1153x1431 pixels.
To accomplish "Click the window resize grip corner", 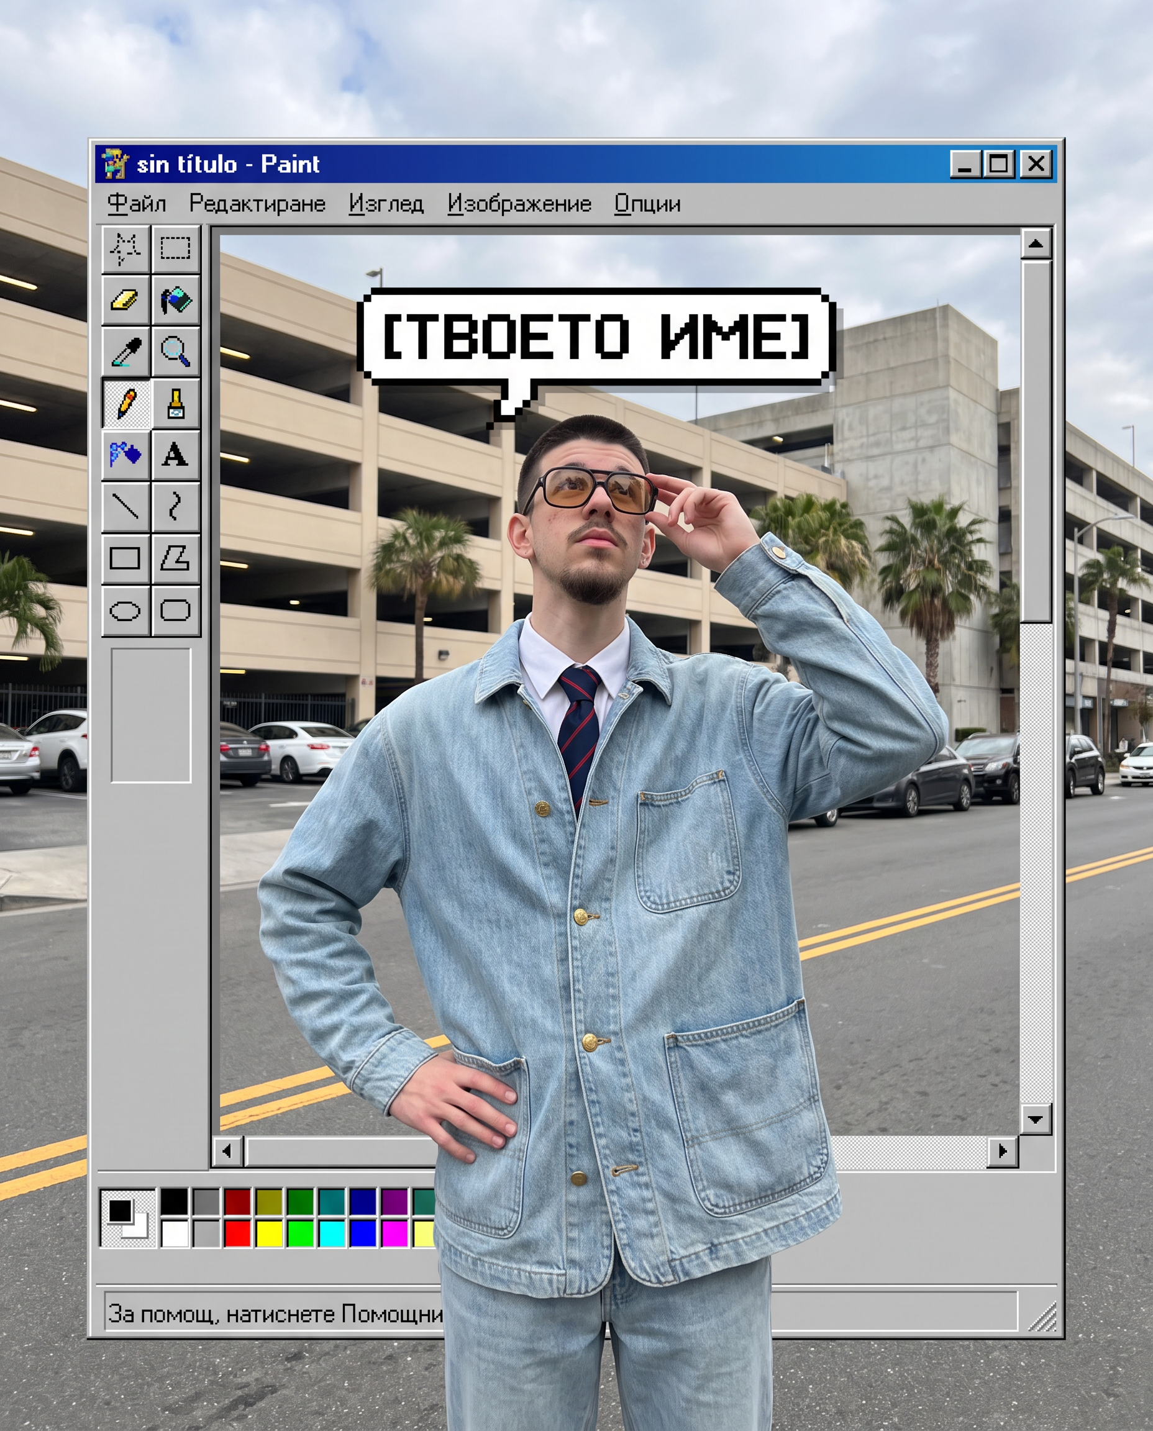I will [x=1042, y=1317].
